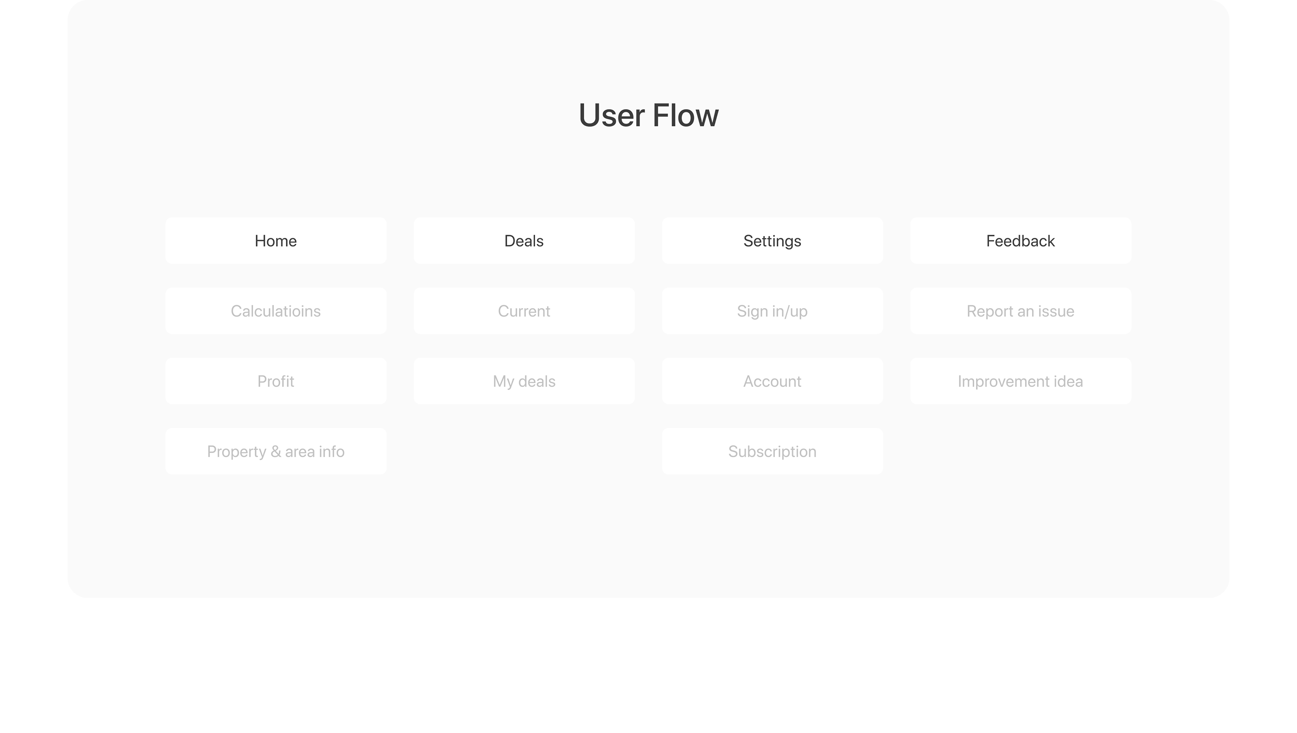1297x733 pixels.
Task: Click Report an issue box
Action: pos(1020,311)
